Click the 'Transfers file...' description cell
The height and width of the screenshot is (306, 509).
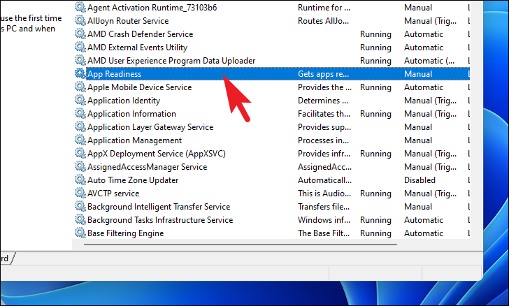tap(324, 207)
